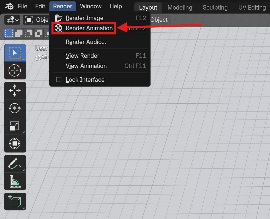This screenshot has width=270, height=219.
Task: Activate the Annotate pencil tool
Action: (x=15, y=164)
